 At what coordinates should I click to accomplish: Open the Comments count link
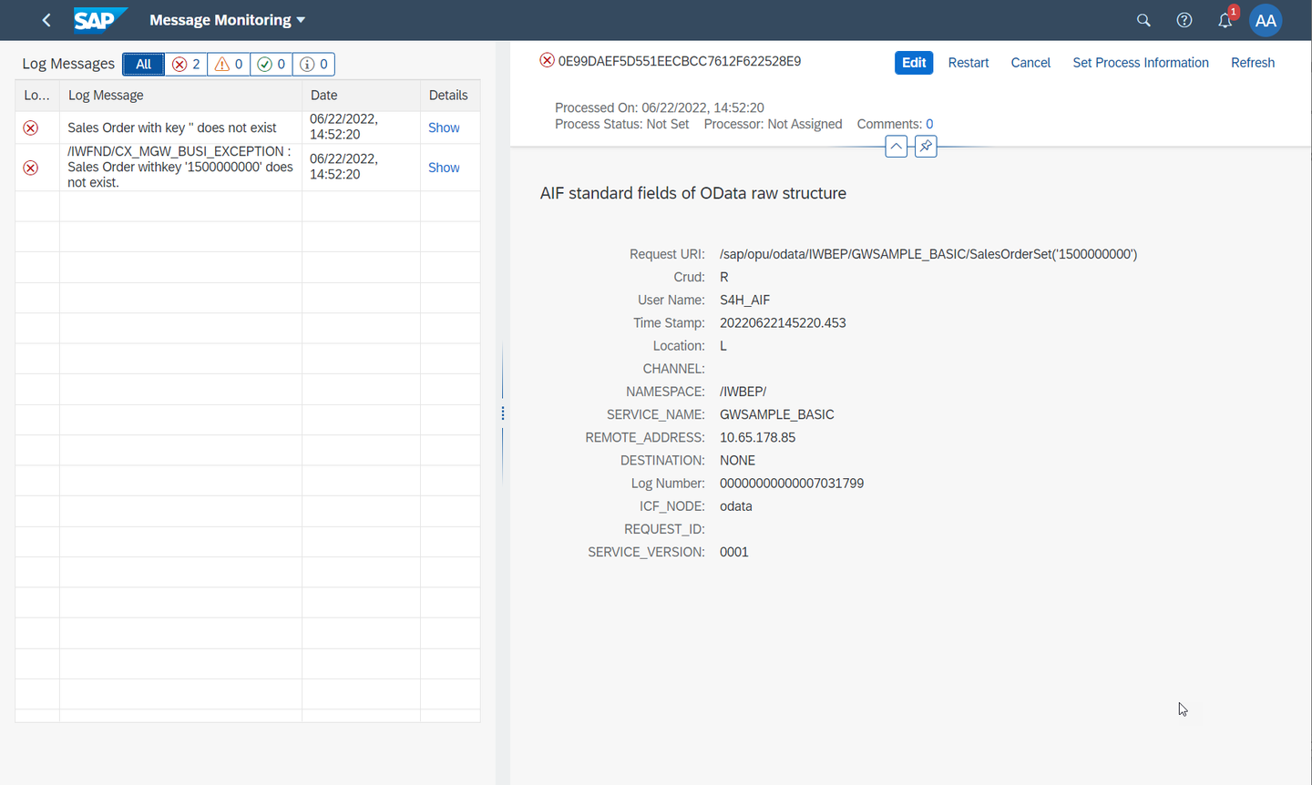tap(929, 124)
